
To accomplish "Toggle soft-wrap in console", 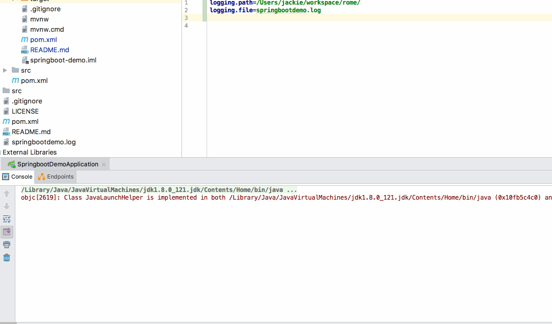I will 7,219.
